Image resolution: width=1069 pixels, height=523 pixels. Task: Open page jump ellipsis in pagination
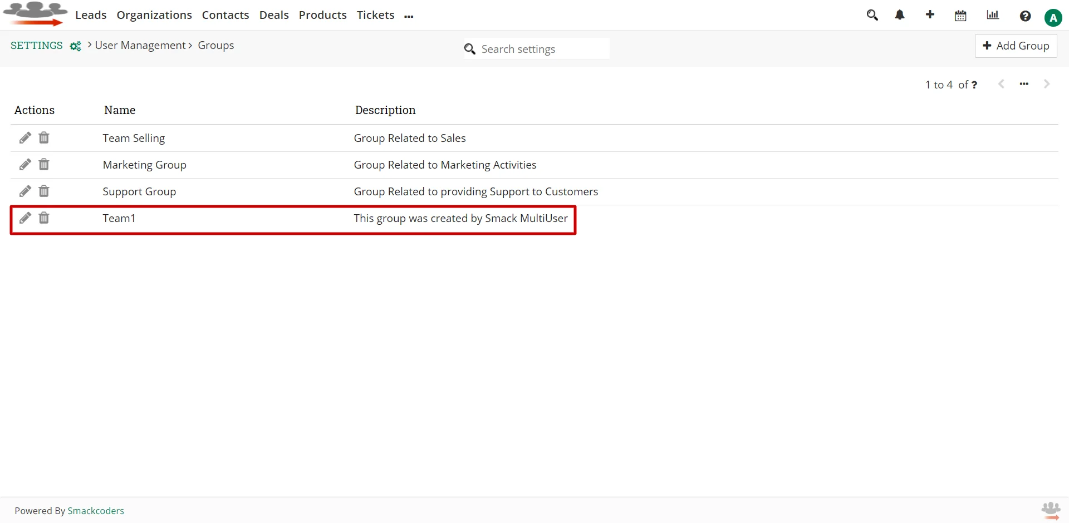coord(1024,84)
